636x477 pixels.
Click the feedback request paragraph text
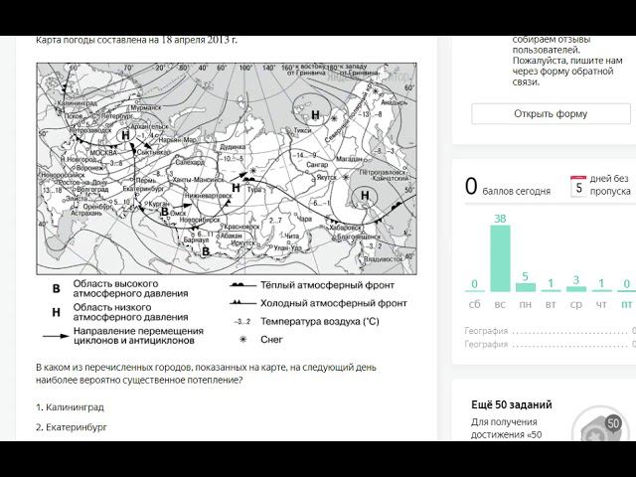567,61
